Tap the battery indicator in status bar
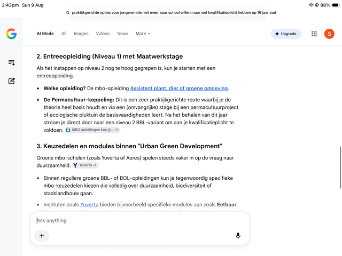 [x=336, y=5]
